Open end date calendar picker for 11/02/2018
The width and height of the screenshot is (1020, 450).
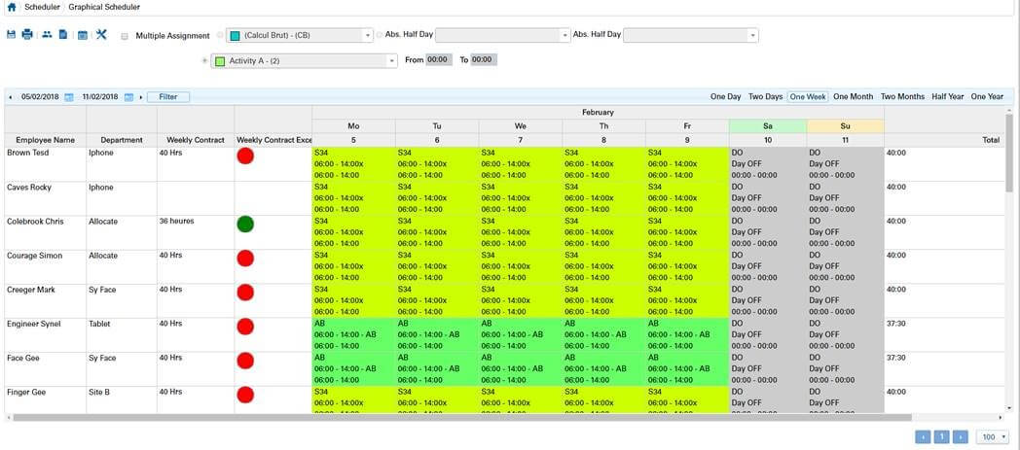(x=128, y=97)
